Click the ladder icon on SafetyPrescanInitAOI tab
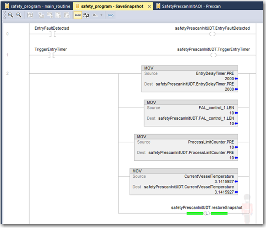Screen dimensions: 266x228 point(158,6)
